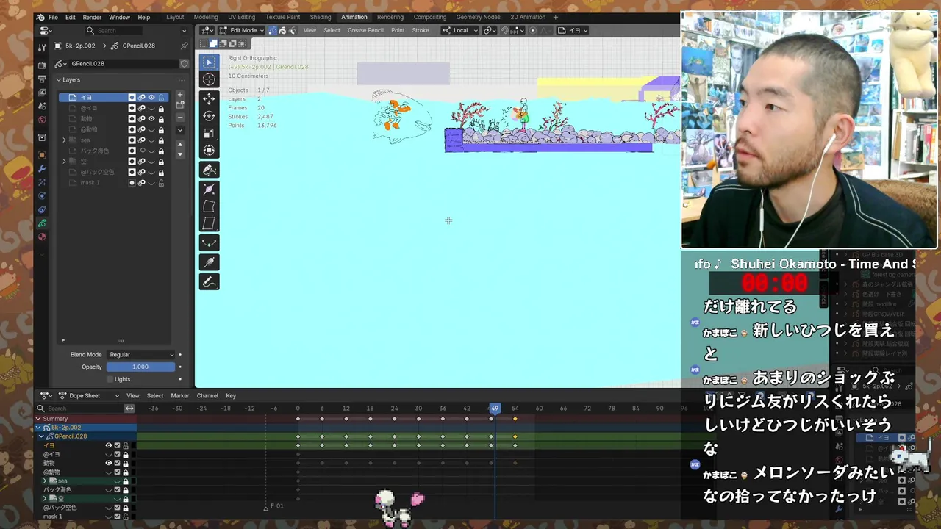Image resolution: width=941 pixels, height=529 pixels.
Task: Toggle visibility eye of イヨ channel in Dope Sheet
Action: (108, 445)
